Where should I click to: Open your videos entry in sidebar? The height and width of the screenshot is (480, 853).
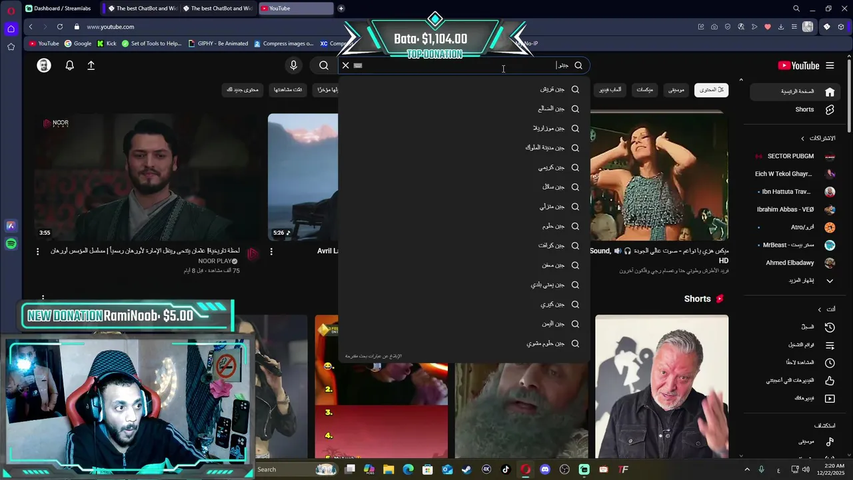point(794,399)
